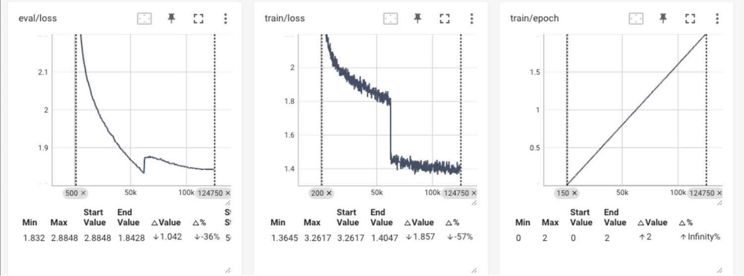Click fit domain to data icon on eval/loss card

click(x=144, y=19)
